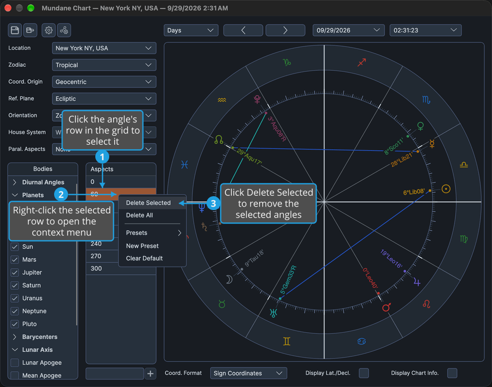
Task: Click the Cancer sign symbol
Action: point(361,341)
